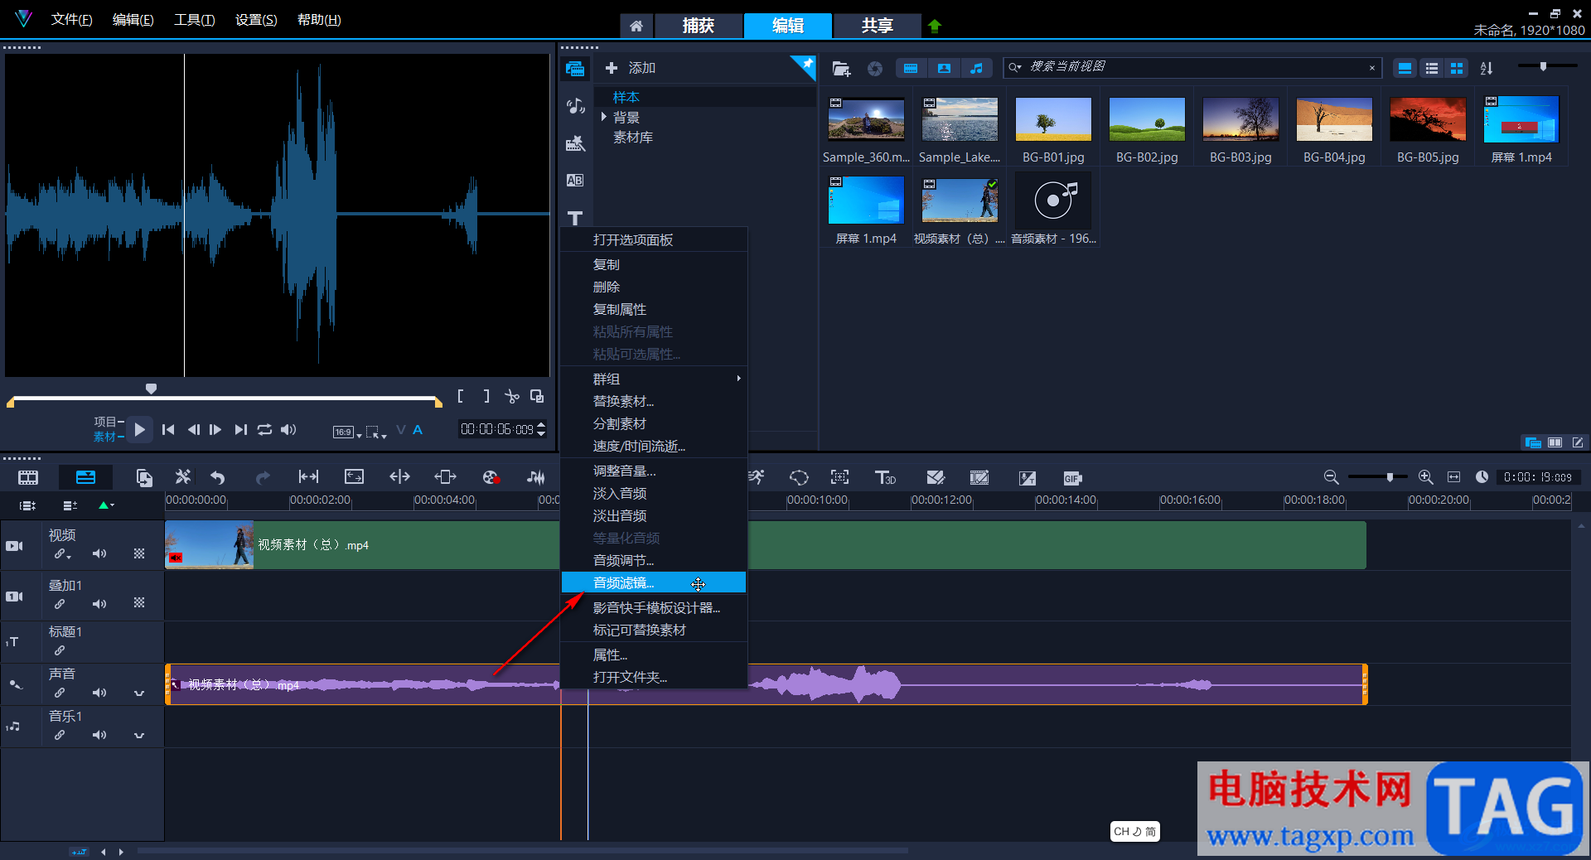Open the track manager add dropdown
This screenshot has width=1591, height=860.
[106, 505]
